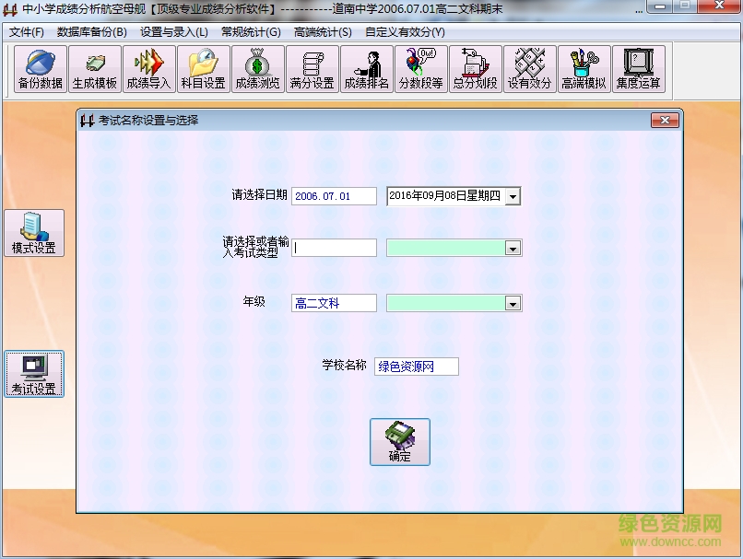The width and height of the screenshot is (743, 559).
Task: Select the 生成模板 (generate template) icon
Action: pyautogui.click(x=93, y=68)
